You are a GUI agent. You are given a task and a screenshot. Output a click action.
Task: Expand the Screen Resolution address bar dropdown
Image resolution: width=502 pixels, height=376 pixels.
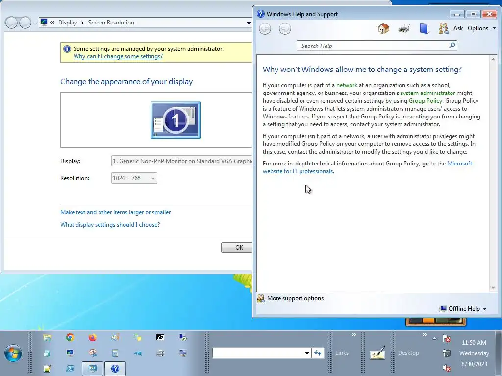249,23
